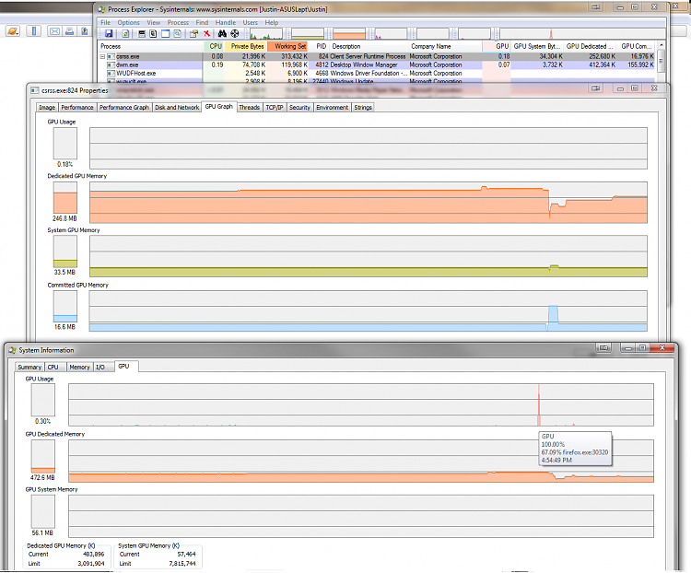
Task: Open the File menu
Action: pyautogui.click(x=105, y=22)
